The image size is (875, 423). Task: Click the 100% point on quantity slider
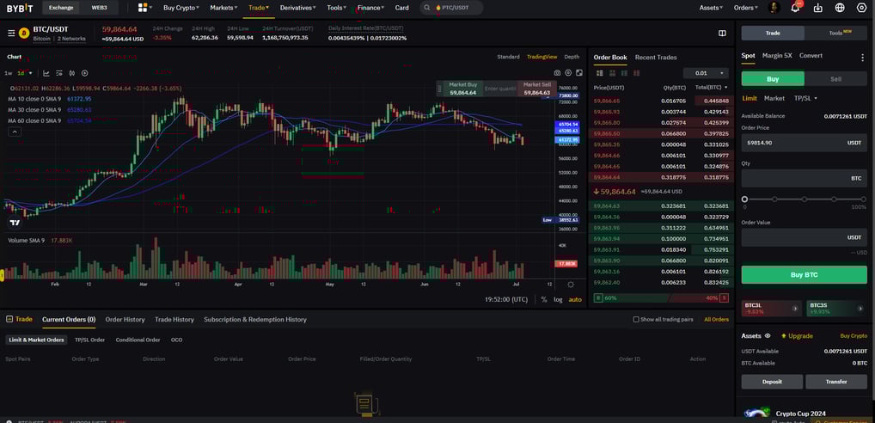[864, 199]
